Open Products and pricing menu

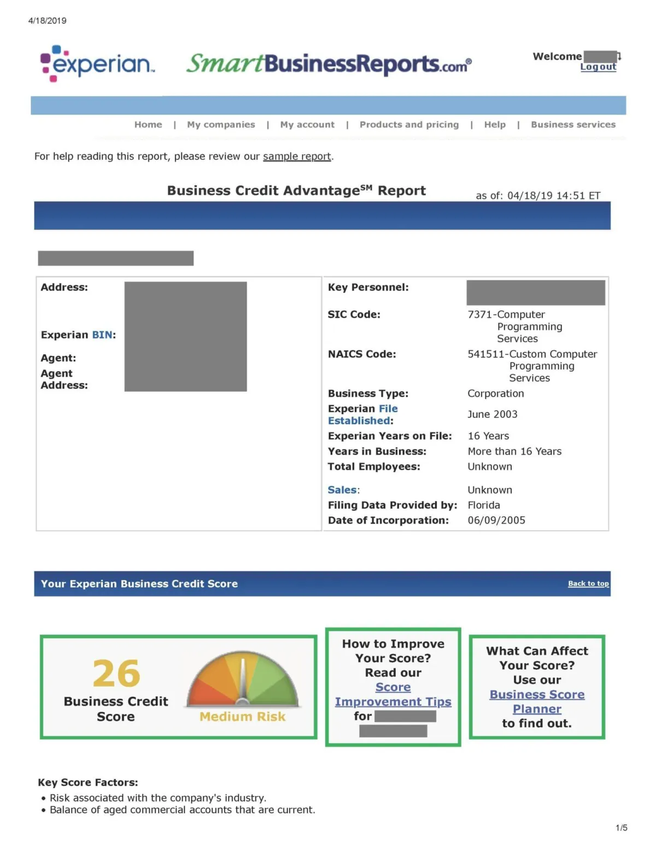click(409, 125)
